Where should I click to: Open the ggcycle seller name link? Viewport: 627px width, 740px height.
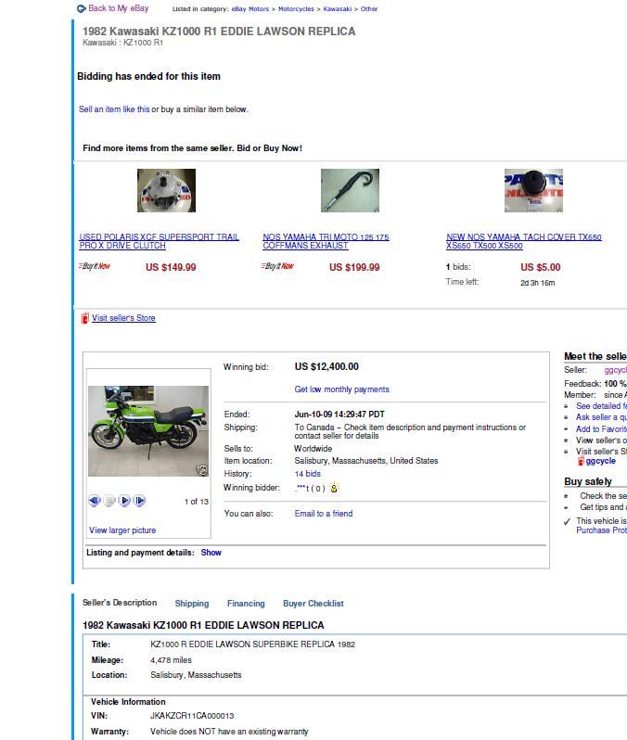point(616,371)
